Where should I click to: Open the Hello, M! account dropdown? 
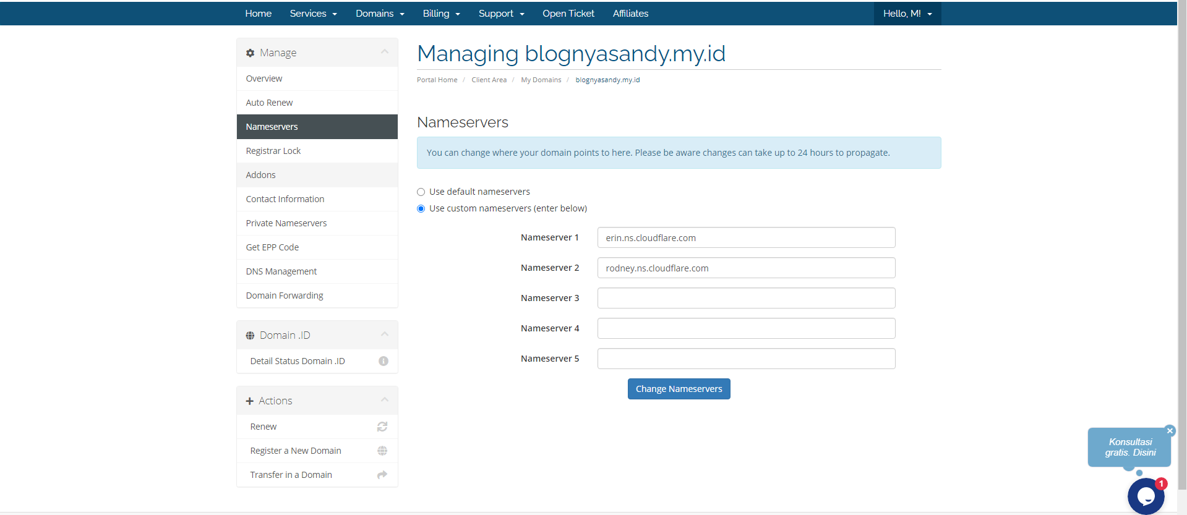(907, 14)
